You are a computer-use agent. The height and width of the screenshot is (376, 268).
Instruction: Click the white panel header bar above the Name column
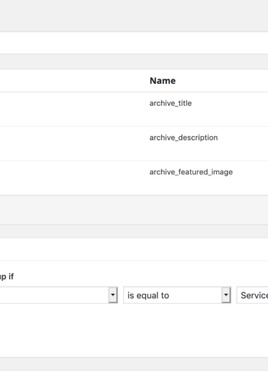click(x=134, y=42)
